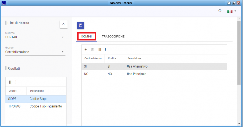This screenshot has width=243, height=127.
Task: Select the Usa Alternativo row
Action: tap(154, 66)
